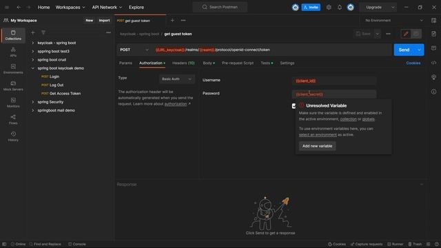Open the Environments sidebar panel
Image resolution: width=441 pixels, height=248 pixels.
13,69
